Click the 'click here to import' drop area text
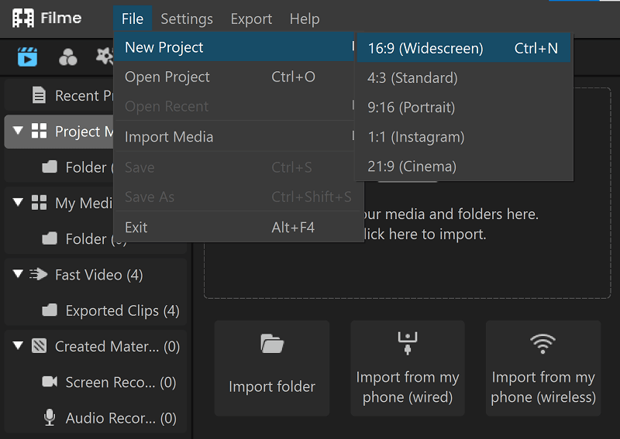The image size is (620, 439). pyautogui.click(x=425, y=234)
